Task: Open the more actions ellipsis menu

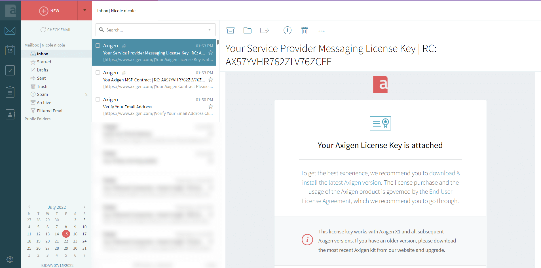Action: tap(322, 31)
